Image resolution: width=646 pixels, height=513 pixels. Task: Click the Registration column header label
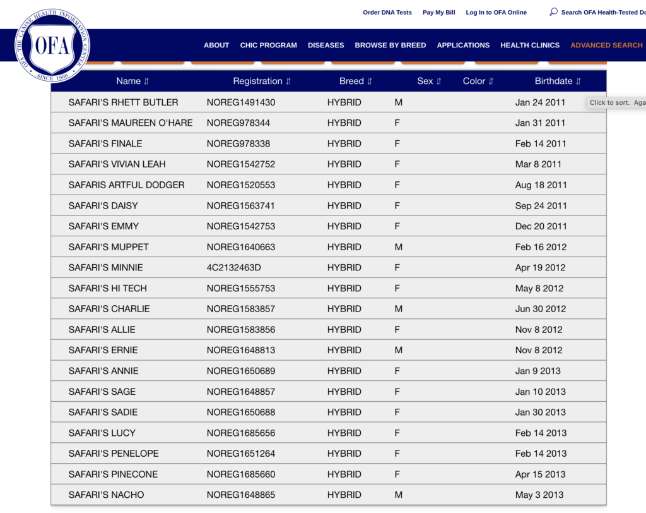pyautogui.click(x=257, y=81)
